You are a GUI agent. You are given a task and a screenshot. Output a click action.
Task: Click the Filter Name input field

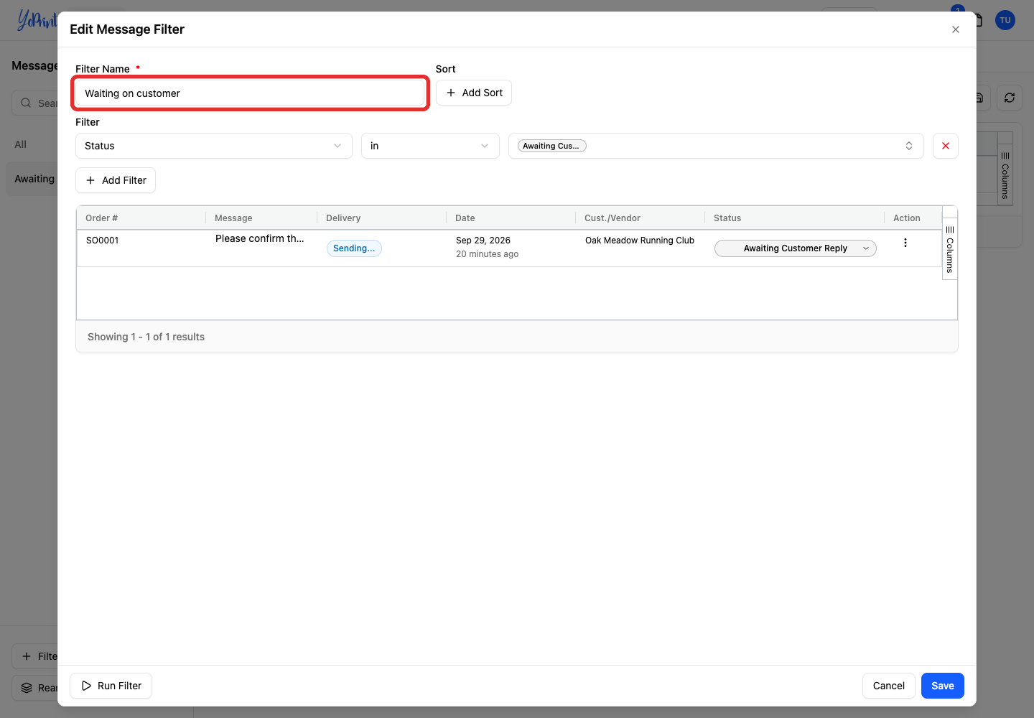[x=250, y=93]
